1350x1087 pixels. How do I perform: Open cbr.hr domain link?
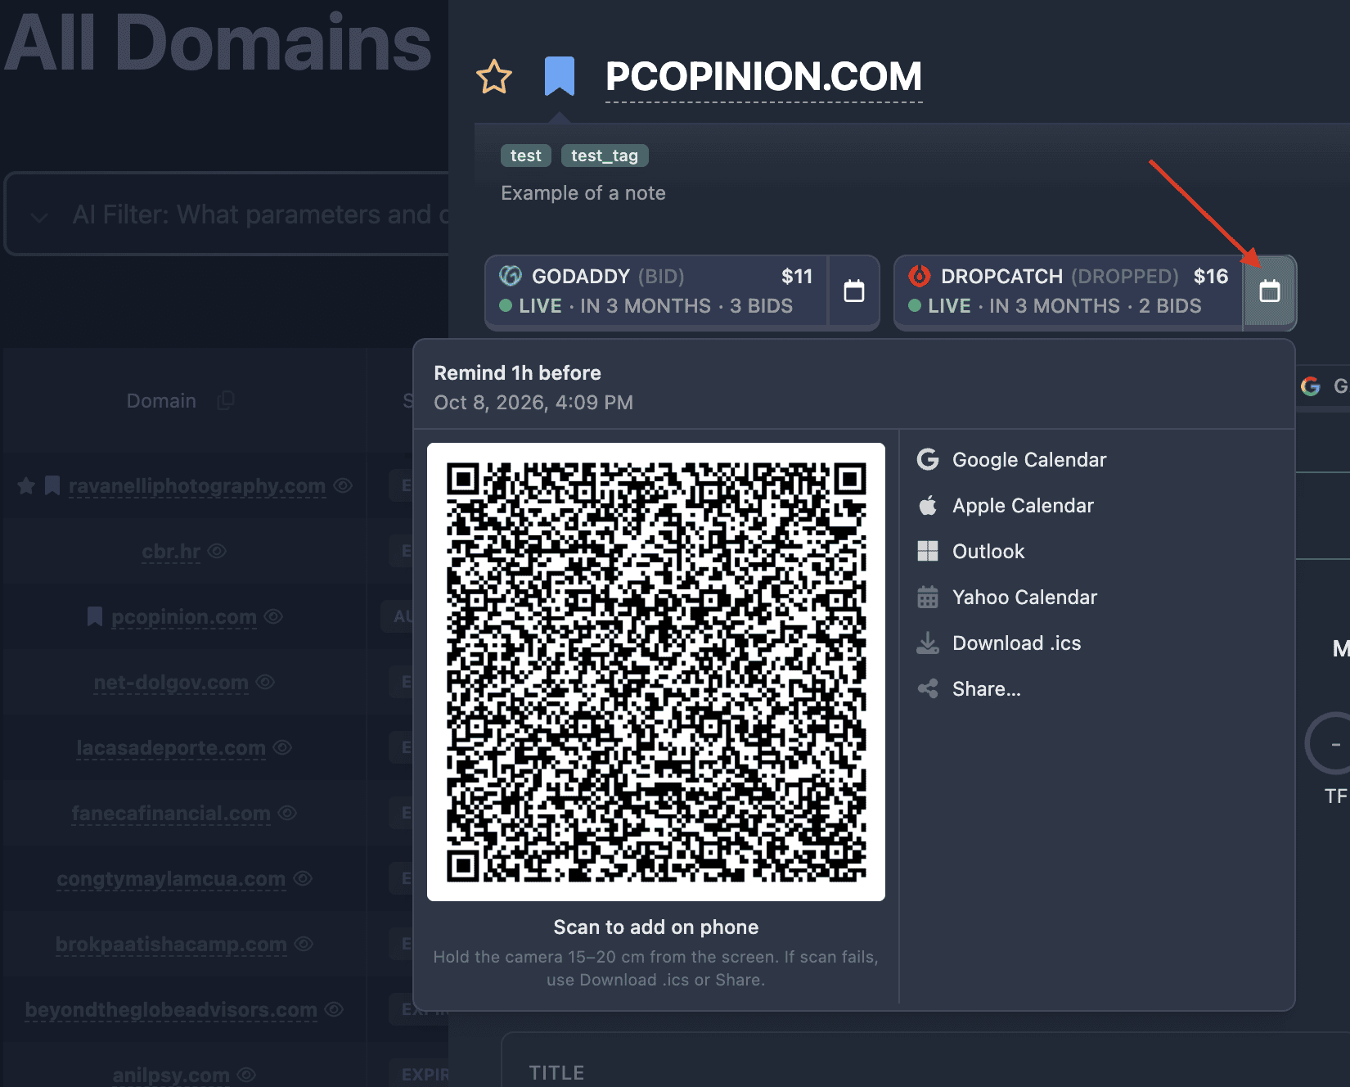tap(171, 551)
